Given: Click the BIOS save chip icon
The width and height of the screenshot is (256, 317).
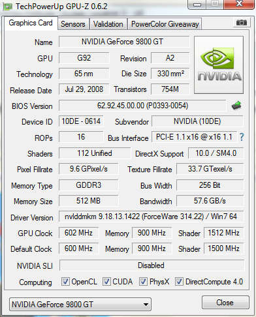Looking at the screenshot, I should pos(236,106).
